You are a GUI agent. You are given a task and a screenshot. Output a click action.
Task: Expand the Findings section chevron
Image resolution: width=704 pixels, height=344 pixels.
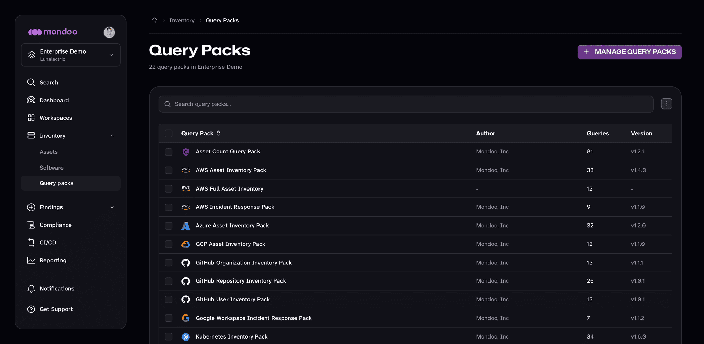tap(112, 207)
